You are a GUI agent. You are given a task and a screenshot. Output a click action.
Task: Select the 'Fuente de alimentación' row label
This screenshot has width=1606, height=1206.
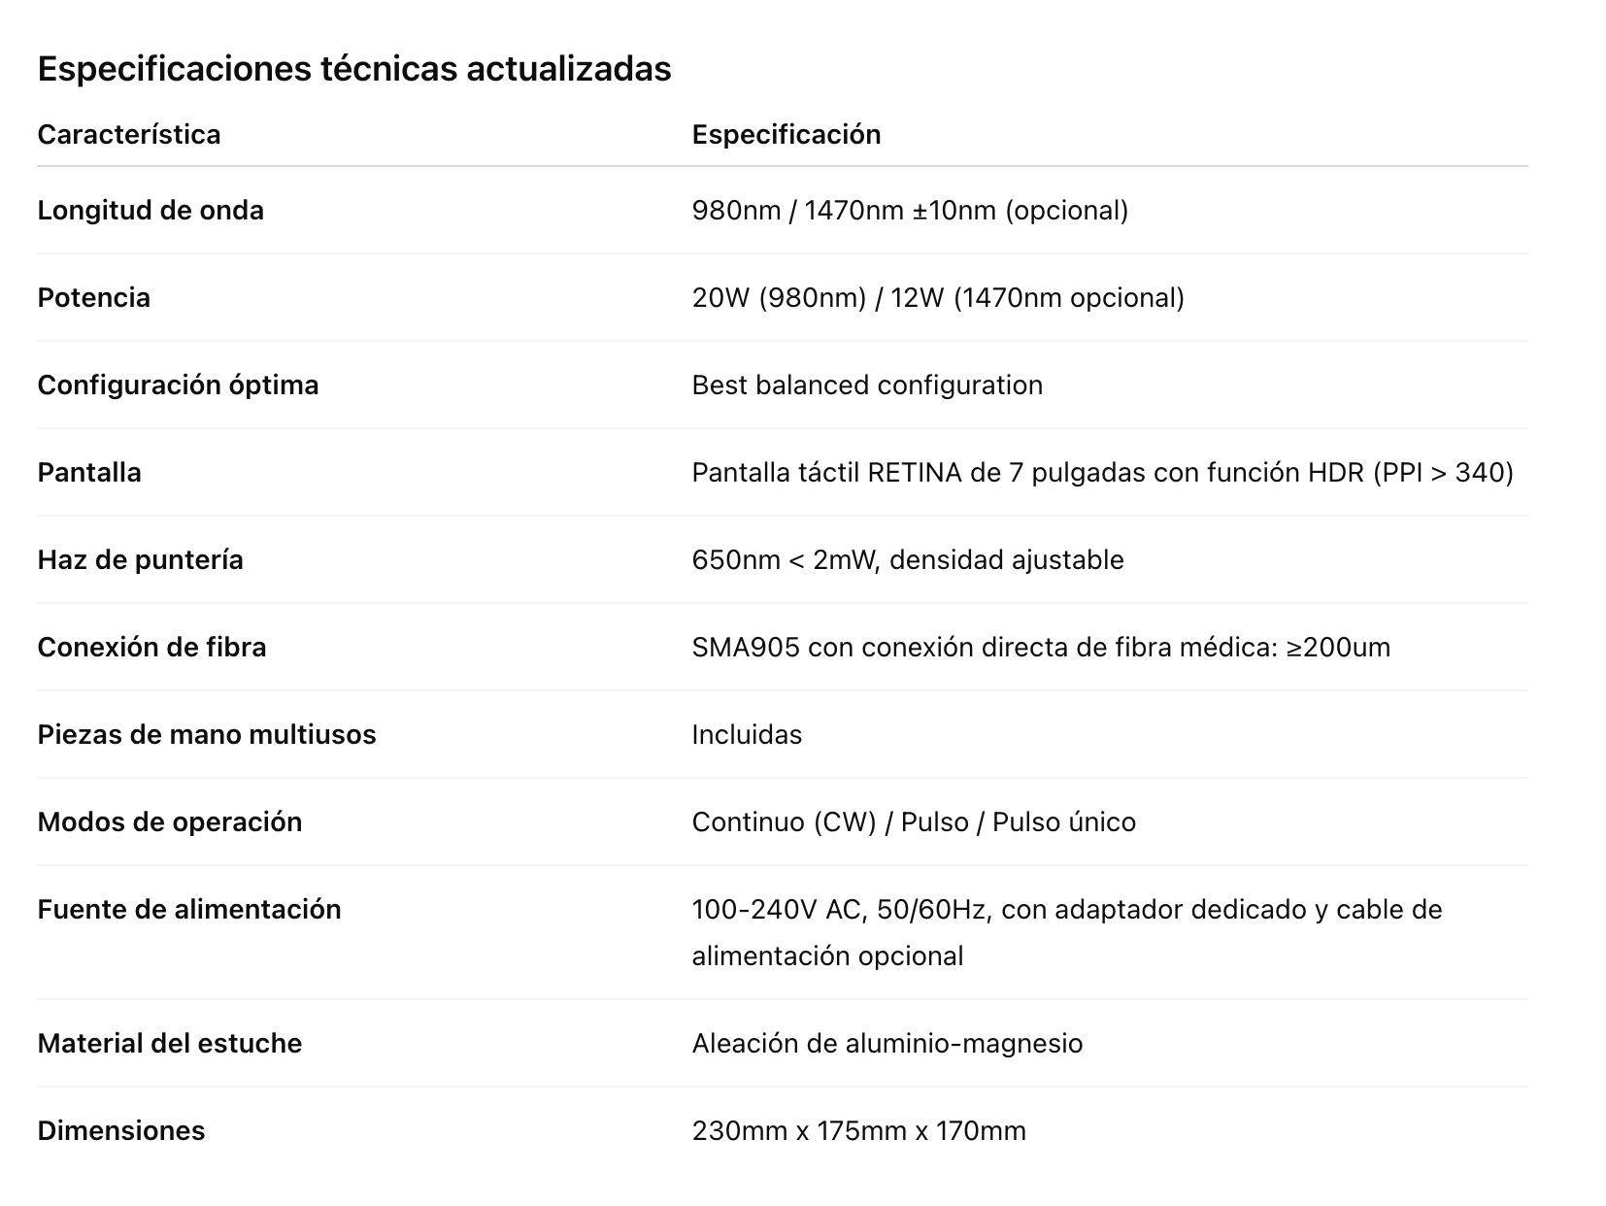[189, 909]
